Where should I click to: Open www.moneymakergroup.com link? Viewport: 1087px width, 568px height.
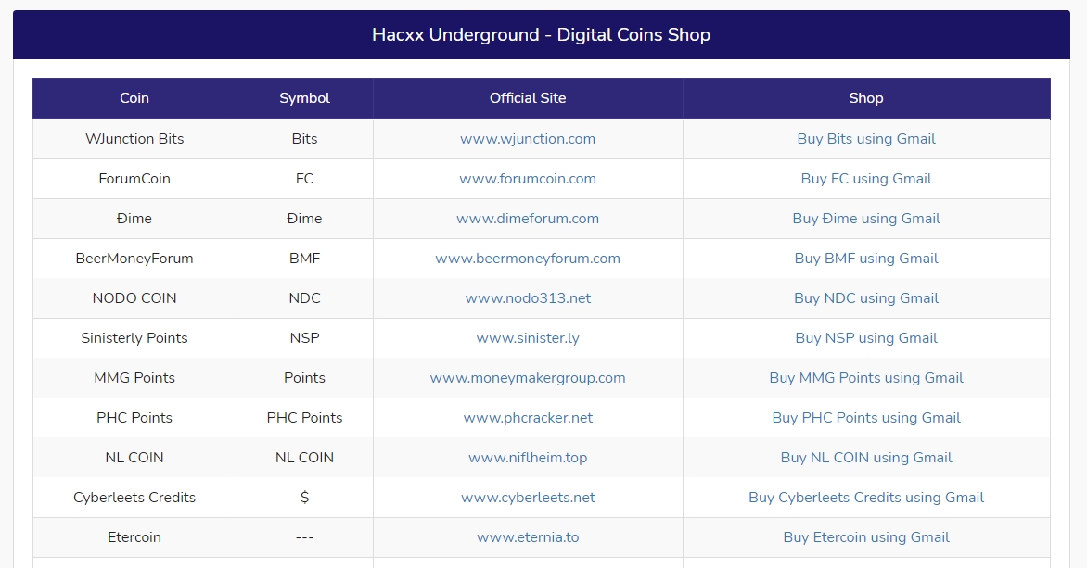pos(528,377)
